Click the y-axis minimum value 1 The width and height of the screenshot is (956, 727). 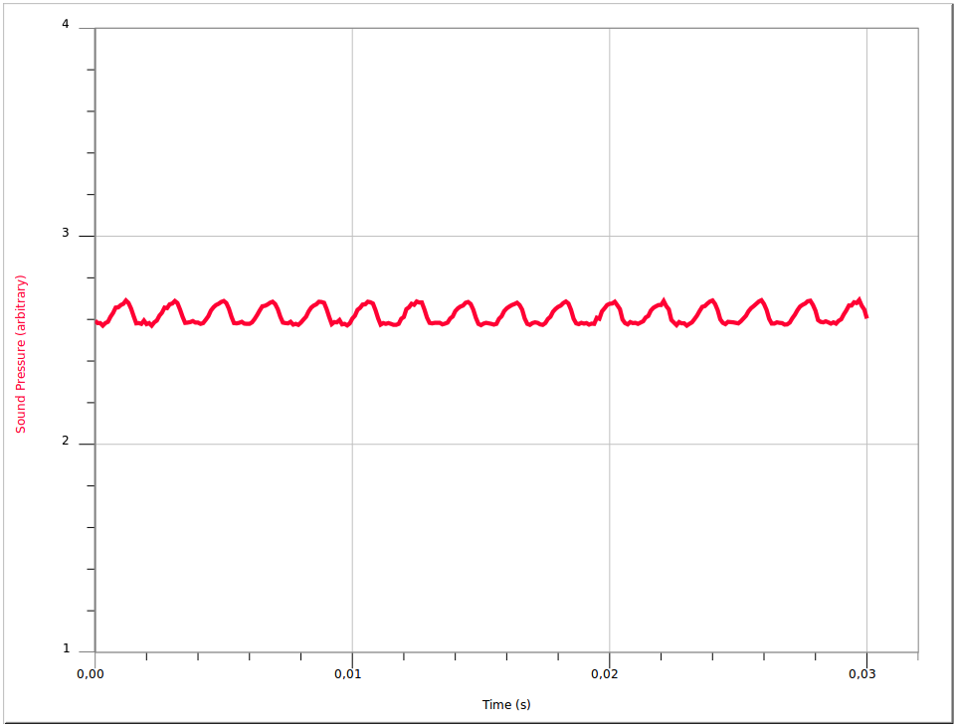point(67,649)
